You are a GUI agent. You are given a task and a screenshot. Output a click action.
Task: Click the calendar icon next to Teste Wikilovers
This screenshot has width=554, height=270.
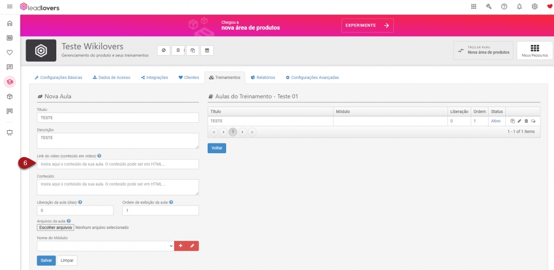pos(206,50)
